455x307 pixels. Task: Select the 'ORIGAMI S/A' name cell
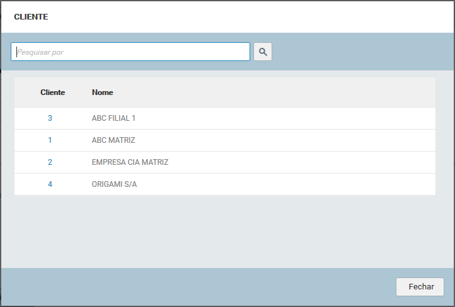(114, 184)
